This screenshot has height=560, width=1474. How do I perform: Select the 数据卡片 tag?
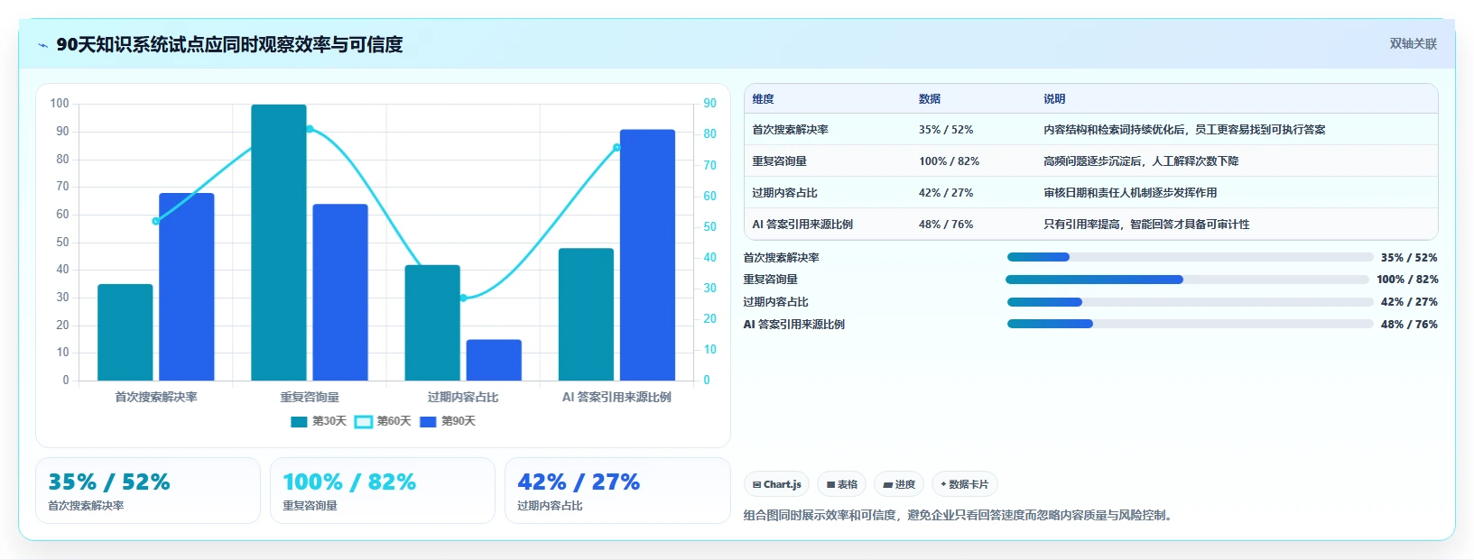(964, 484)
